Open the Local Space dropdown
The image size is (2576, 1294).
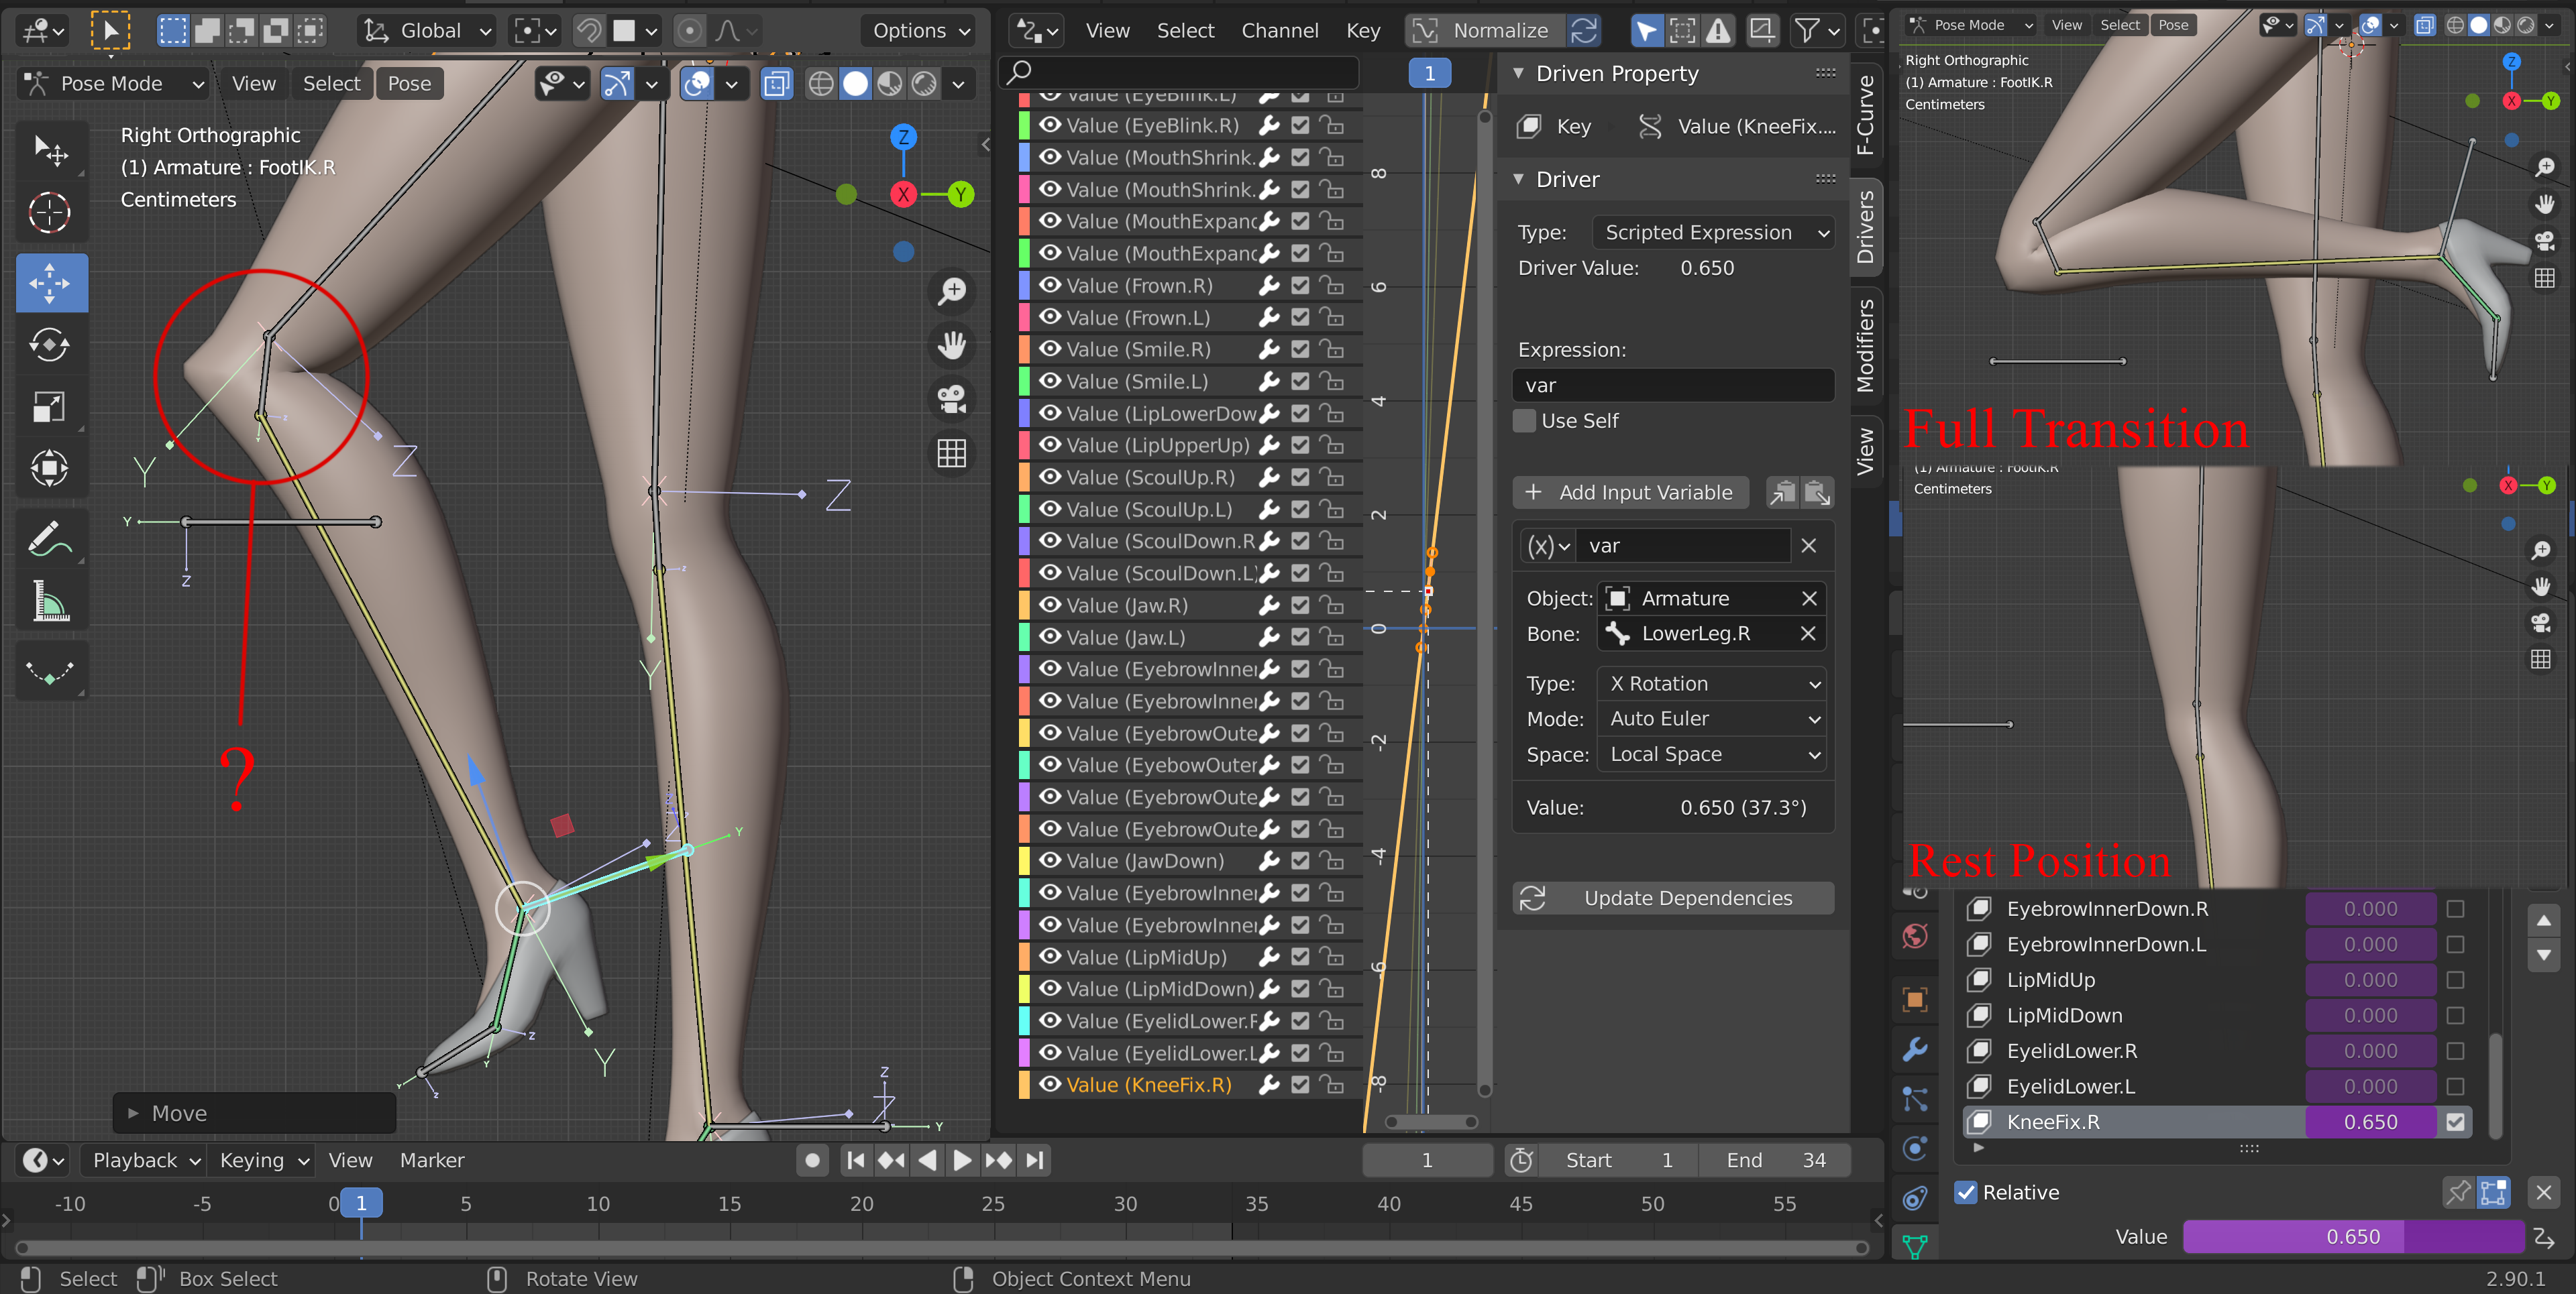coord(1712,754)
